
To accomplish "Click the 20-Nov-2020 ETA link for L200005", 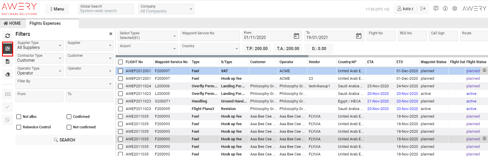I will (378, 94).
